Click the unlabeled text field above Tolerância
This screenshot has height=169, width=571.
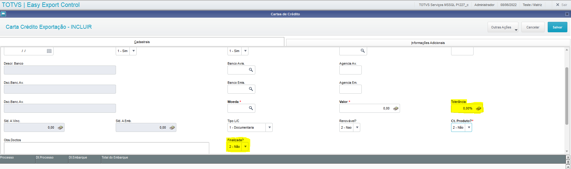coord(462,51)
